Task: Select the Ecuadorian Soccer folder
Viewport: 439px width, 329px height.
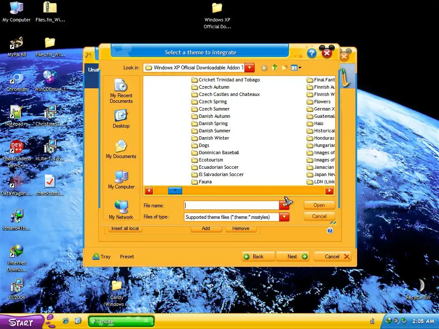Action: [x=215, y=167]
